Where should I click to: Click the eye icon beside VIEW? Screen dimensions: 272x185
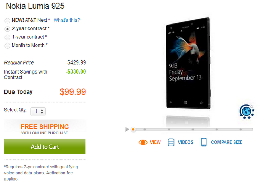pos(143,142)
